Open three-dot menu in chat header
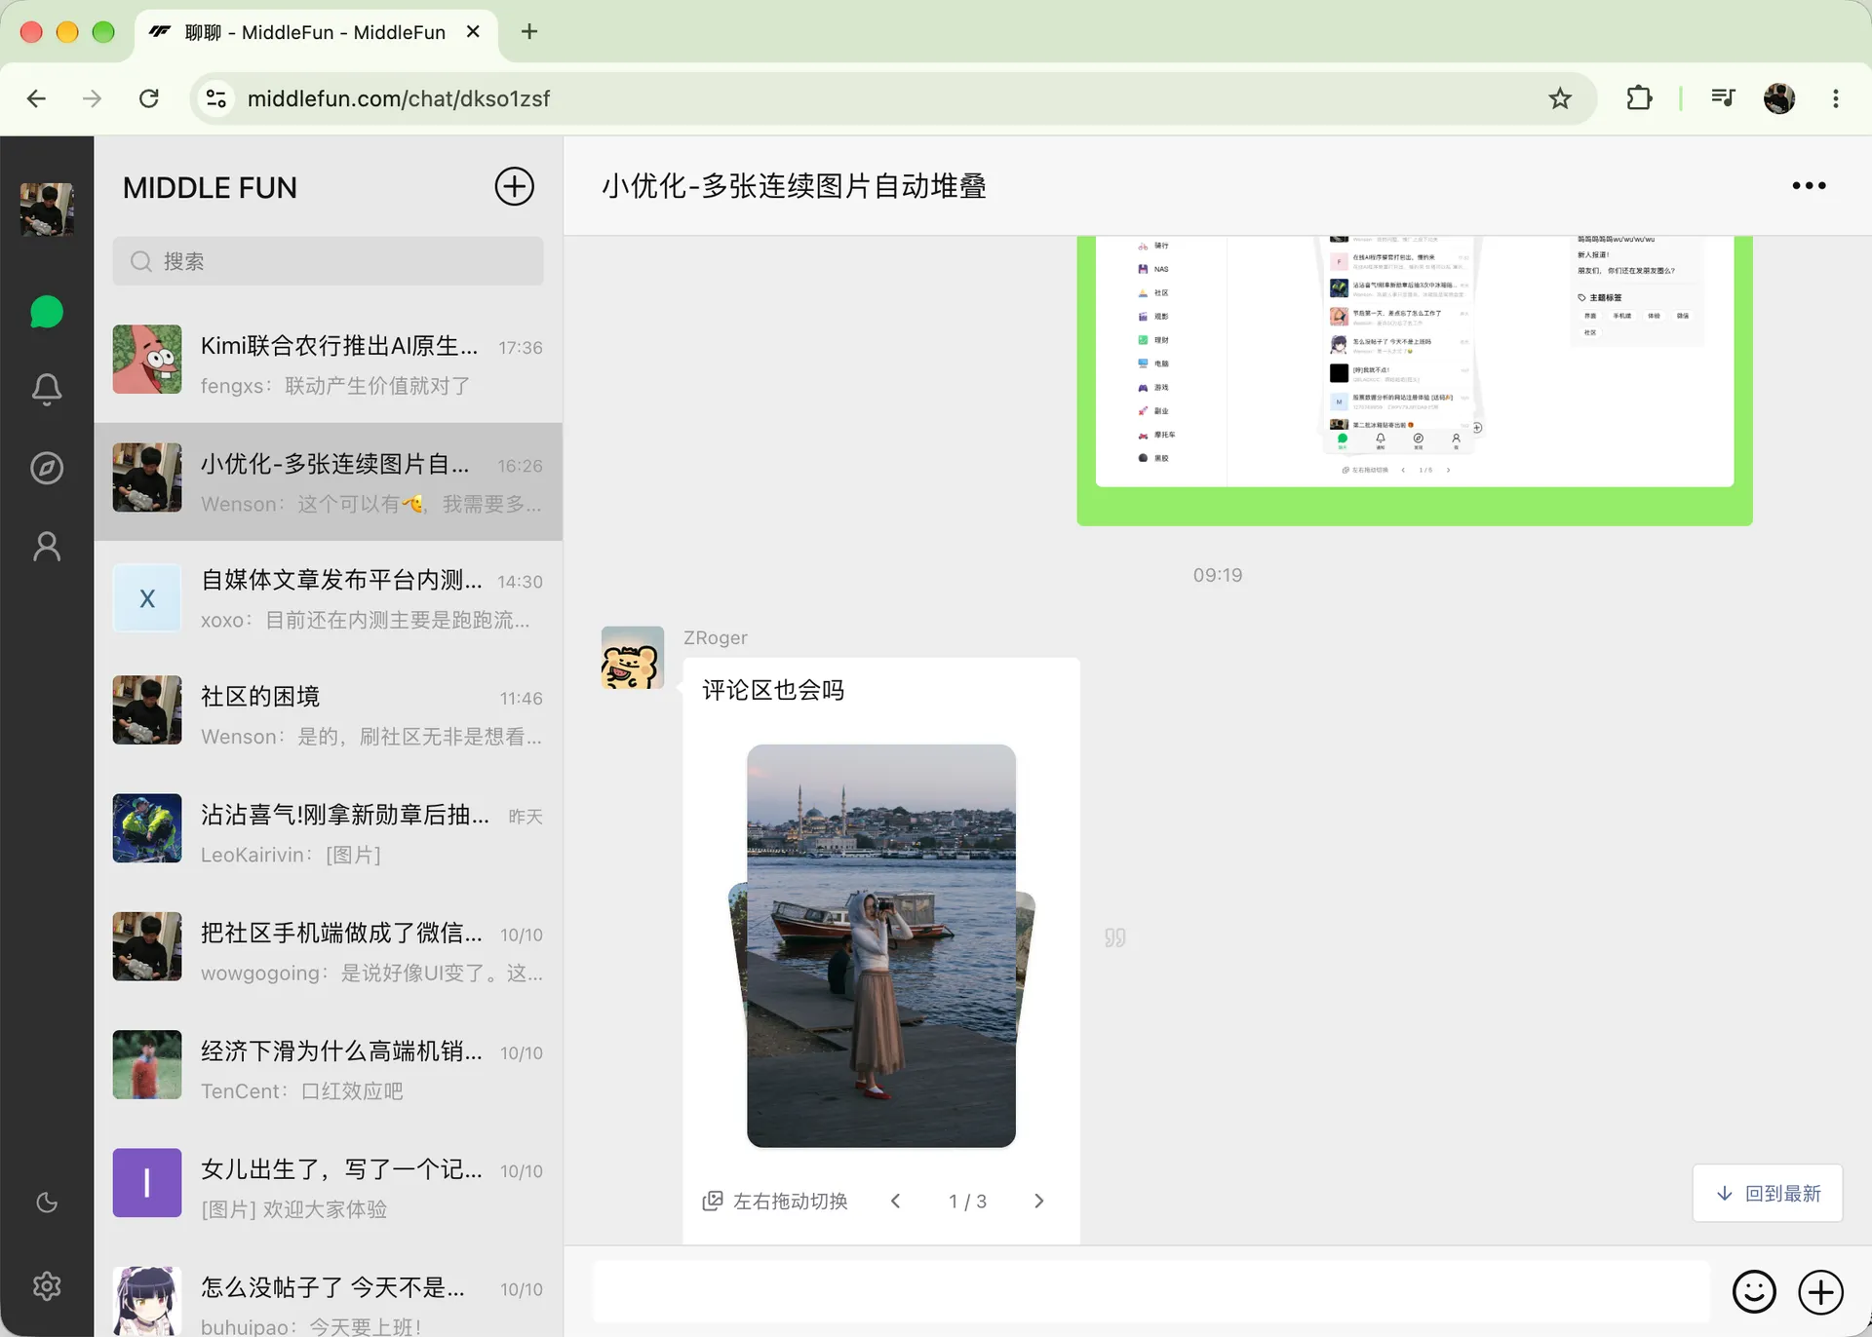 [1809, 185]
